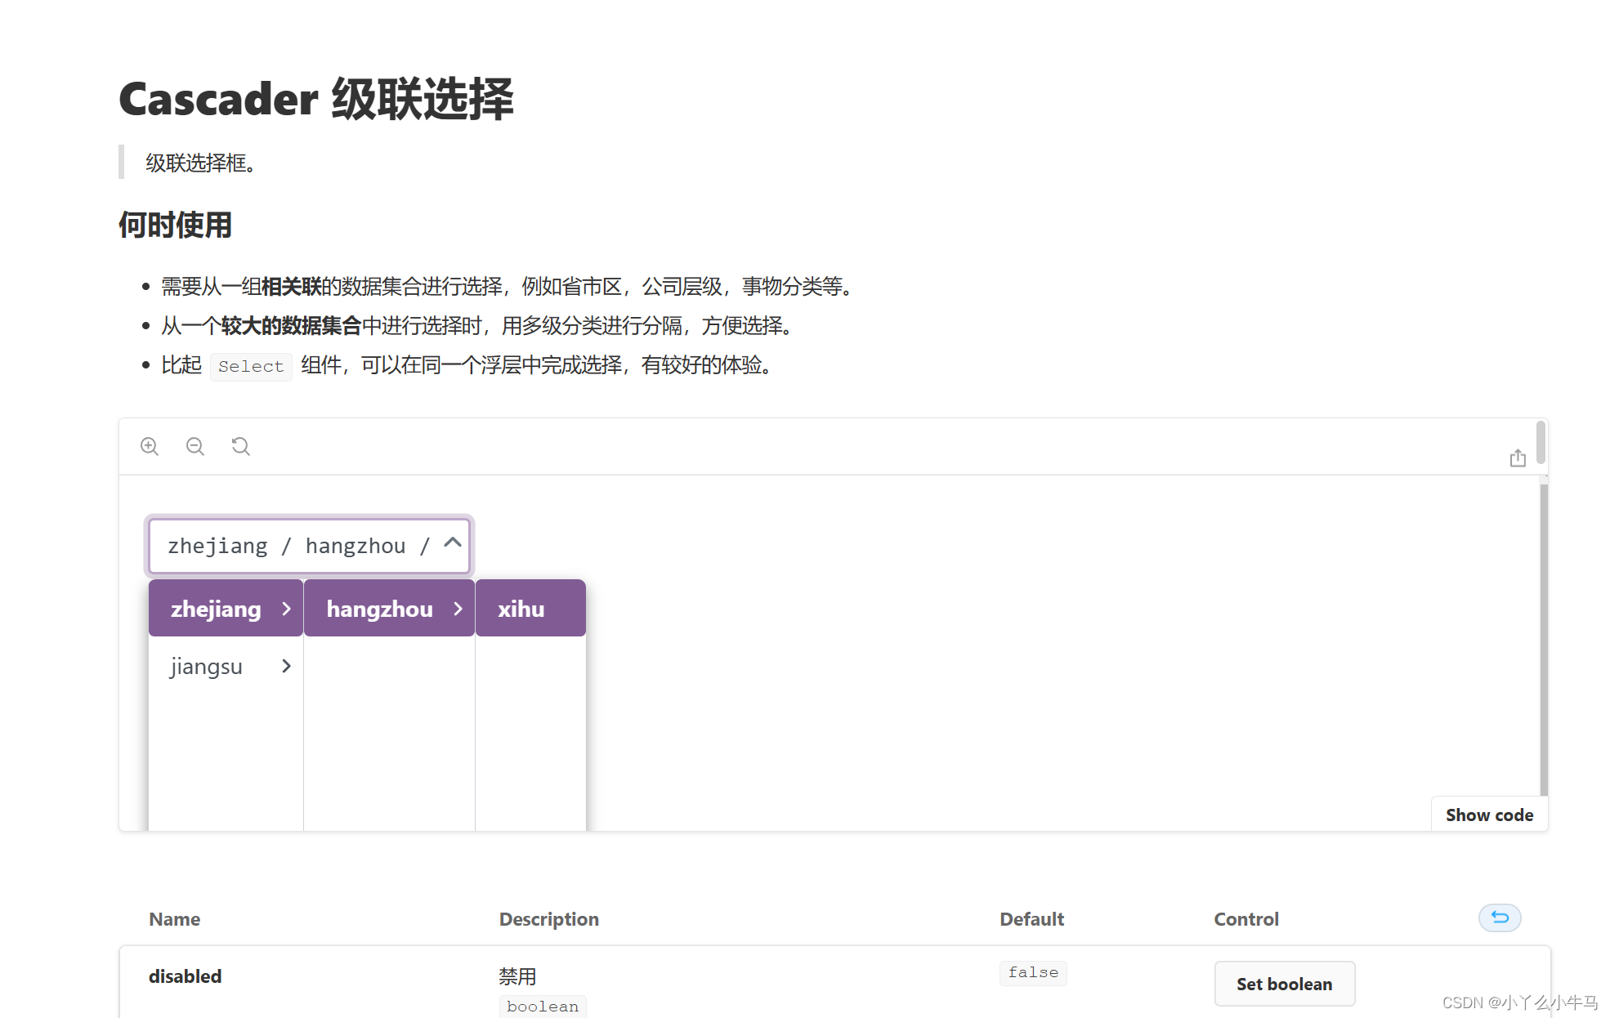Click the false default value
Image resolution: width=1610 pixels, height=1018 pixels.
(x=1033, y=972)
